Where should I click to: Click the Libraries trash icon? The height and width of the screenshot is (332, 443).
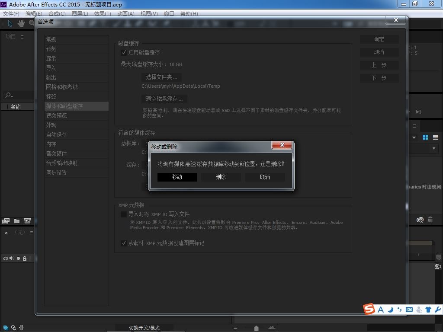click(430, 219)
